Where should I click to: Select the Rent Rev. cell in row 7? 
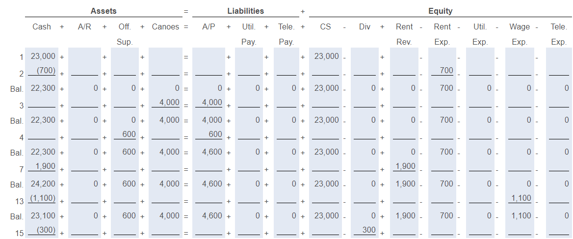click(404, 166)
